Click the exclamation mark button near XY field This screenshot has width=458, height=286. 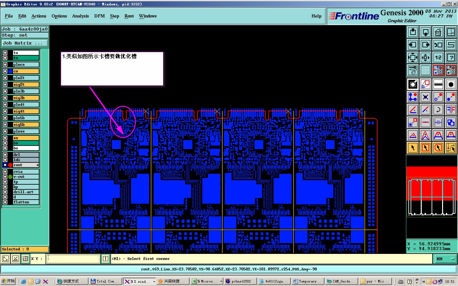pyautogui.click(x=106, y=259)
